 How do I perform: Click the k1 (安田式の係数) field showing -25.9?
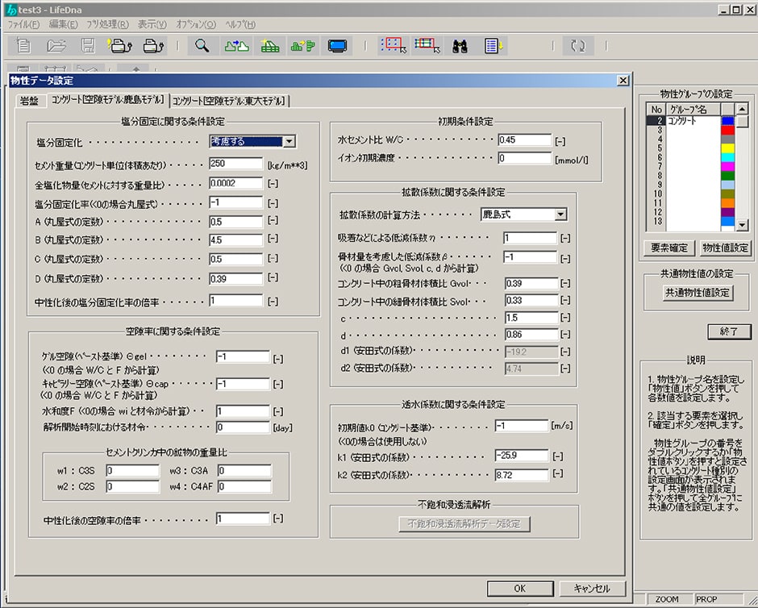(x=522, y=456)
